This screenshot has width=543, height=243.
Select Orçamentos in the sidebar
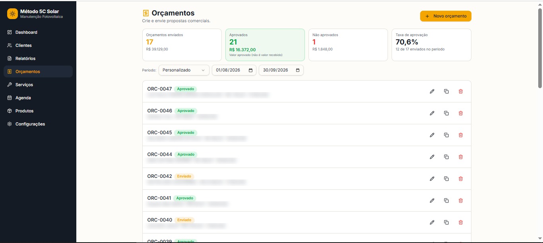point(38,71)
